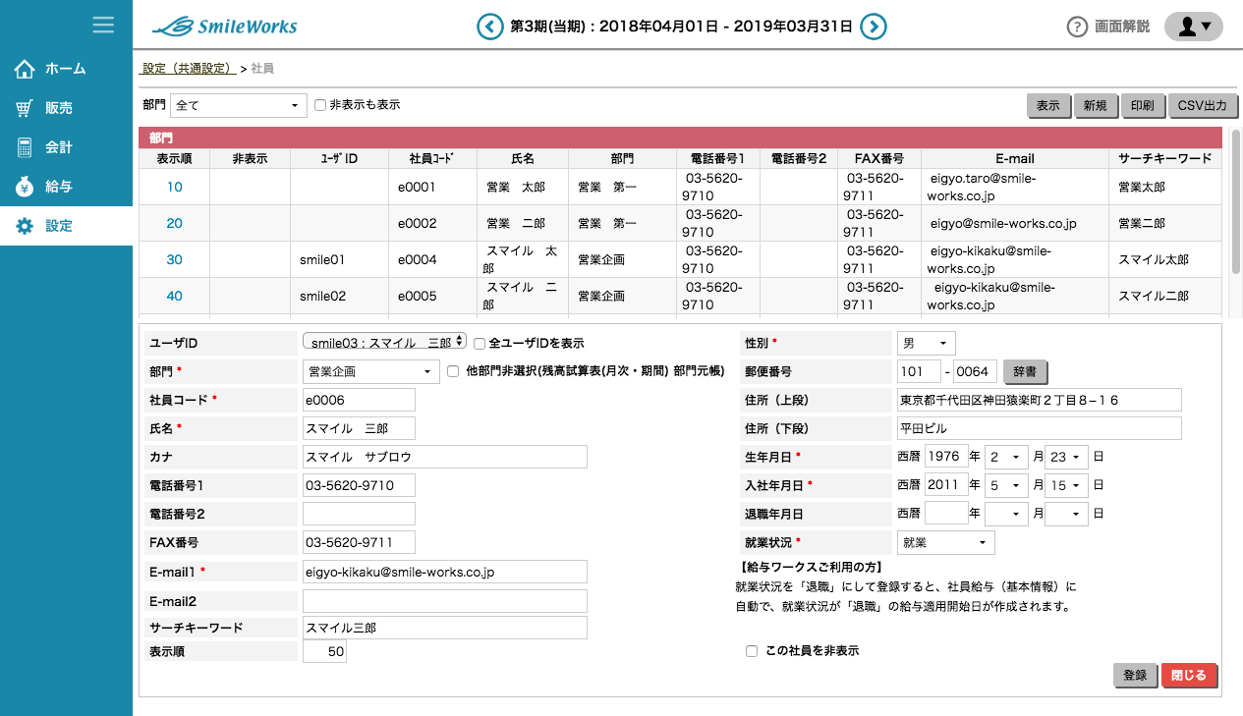Click the 設定 gear icon
The width and height of the screenshot is (1243, 716).
pos(25,226)
